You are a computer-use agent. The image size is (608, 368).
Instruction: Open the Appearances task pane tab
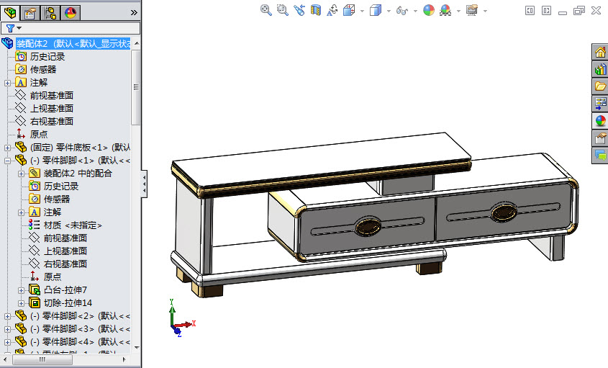(x=600, y=121)
